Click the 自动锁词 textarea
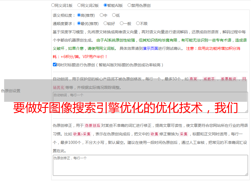Image resolution: width=251 pixels, height=181 pixels. pos(150,102)
